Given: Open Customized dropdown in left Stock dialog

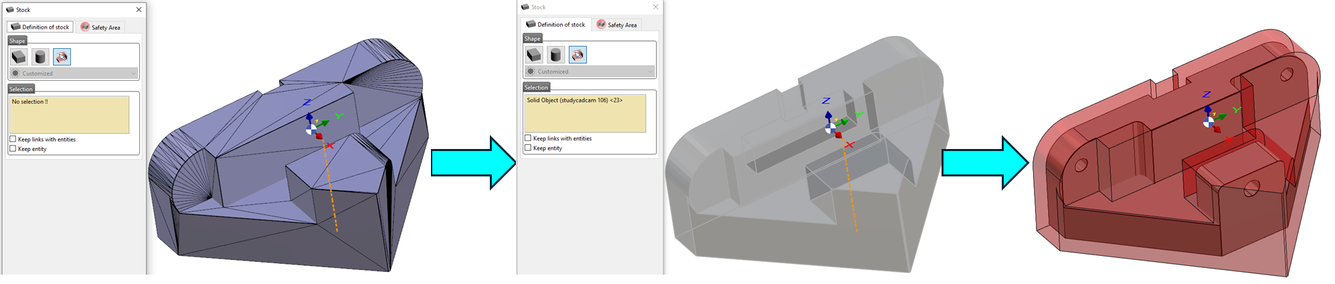Looking at the screenshot, I should (x=74, y=73).
